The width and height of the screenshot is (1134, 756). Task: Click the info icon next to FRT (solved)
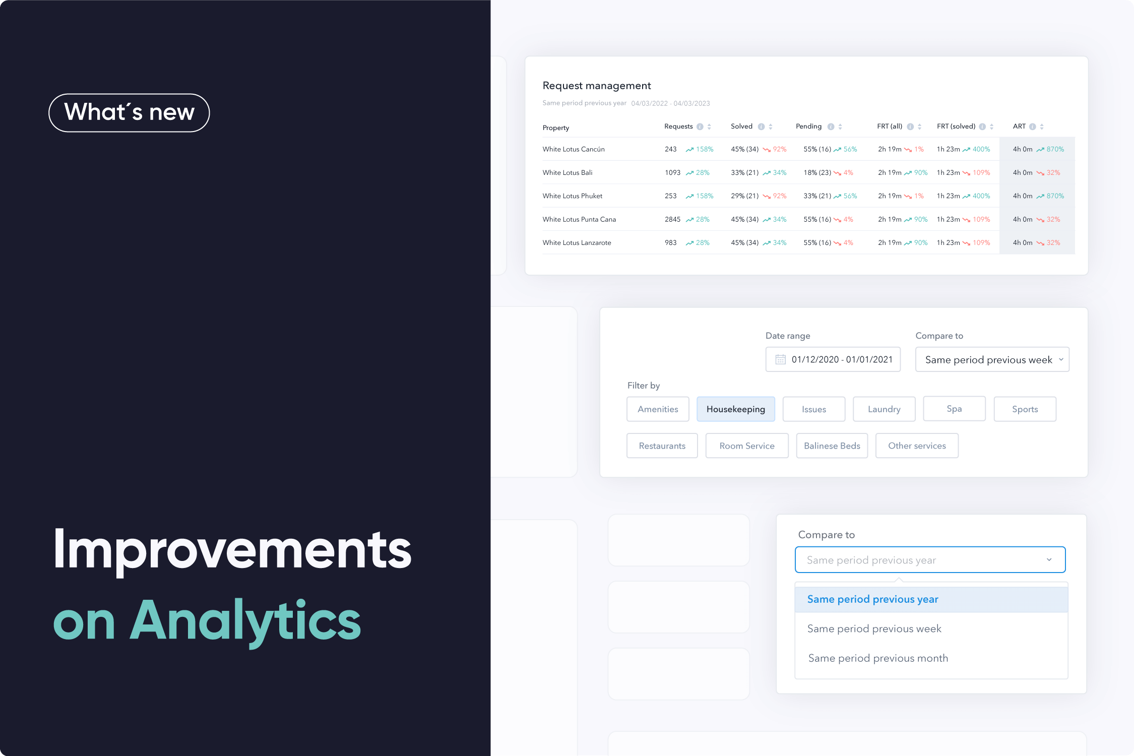click(983, 126)
